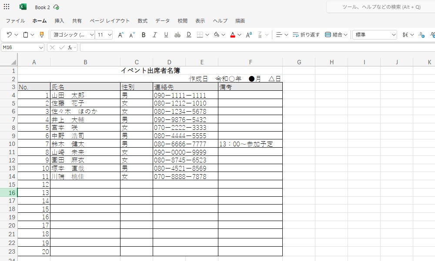Apply the red font color swatch
Image resolution: width=435 pixels, height=261 pixels.
pos(233,35)
